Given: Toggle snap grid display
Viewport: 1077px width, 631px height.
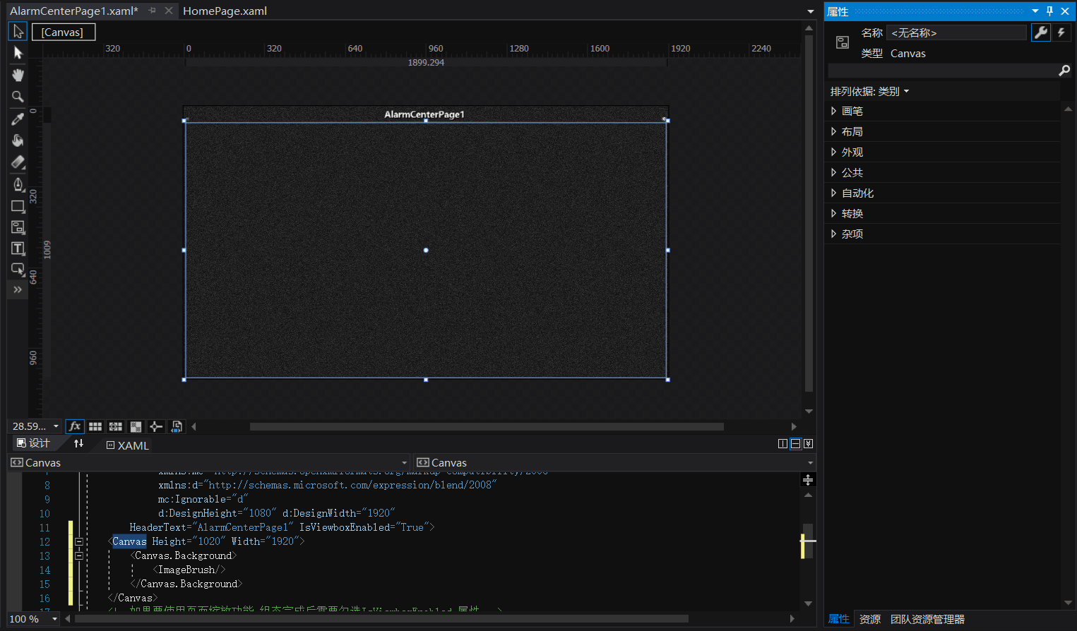Looking at the screenshot, I should (95, 426).
